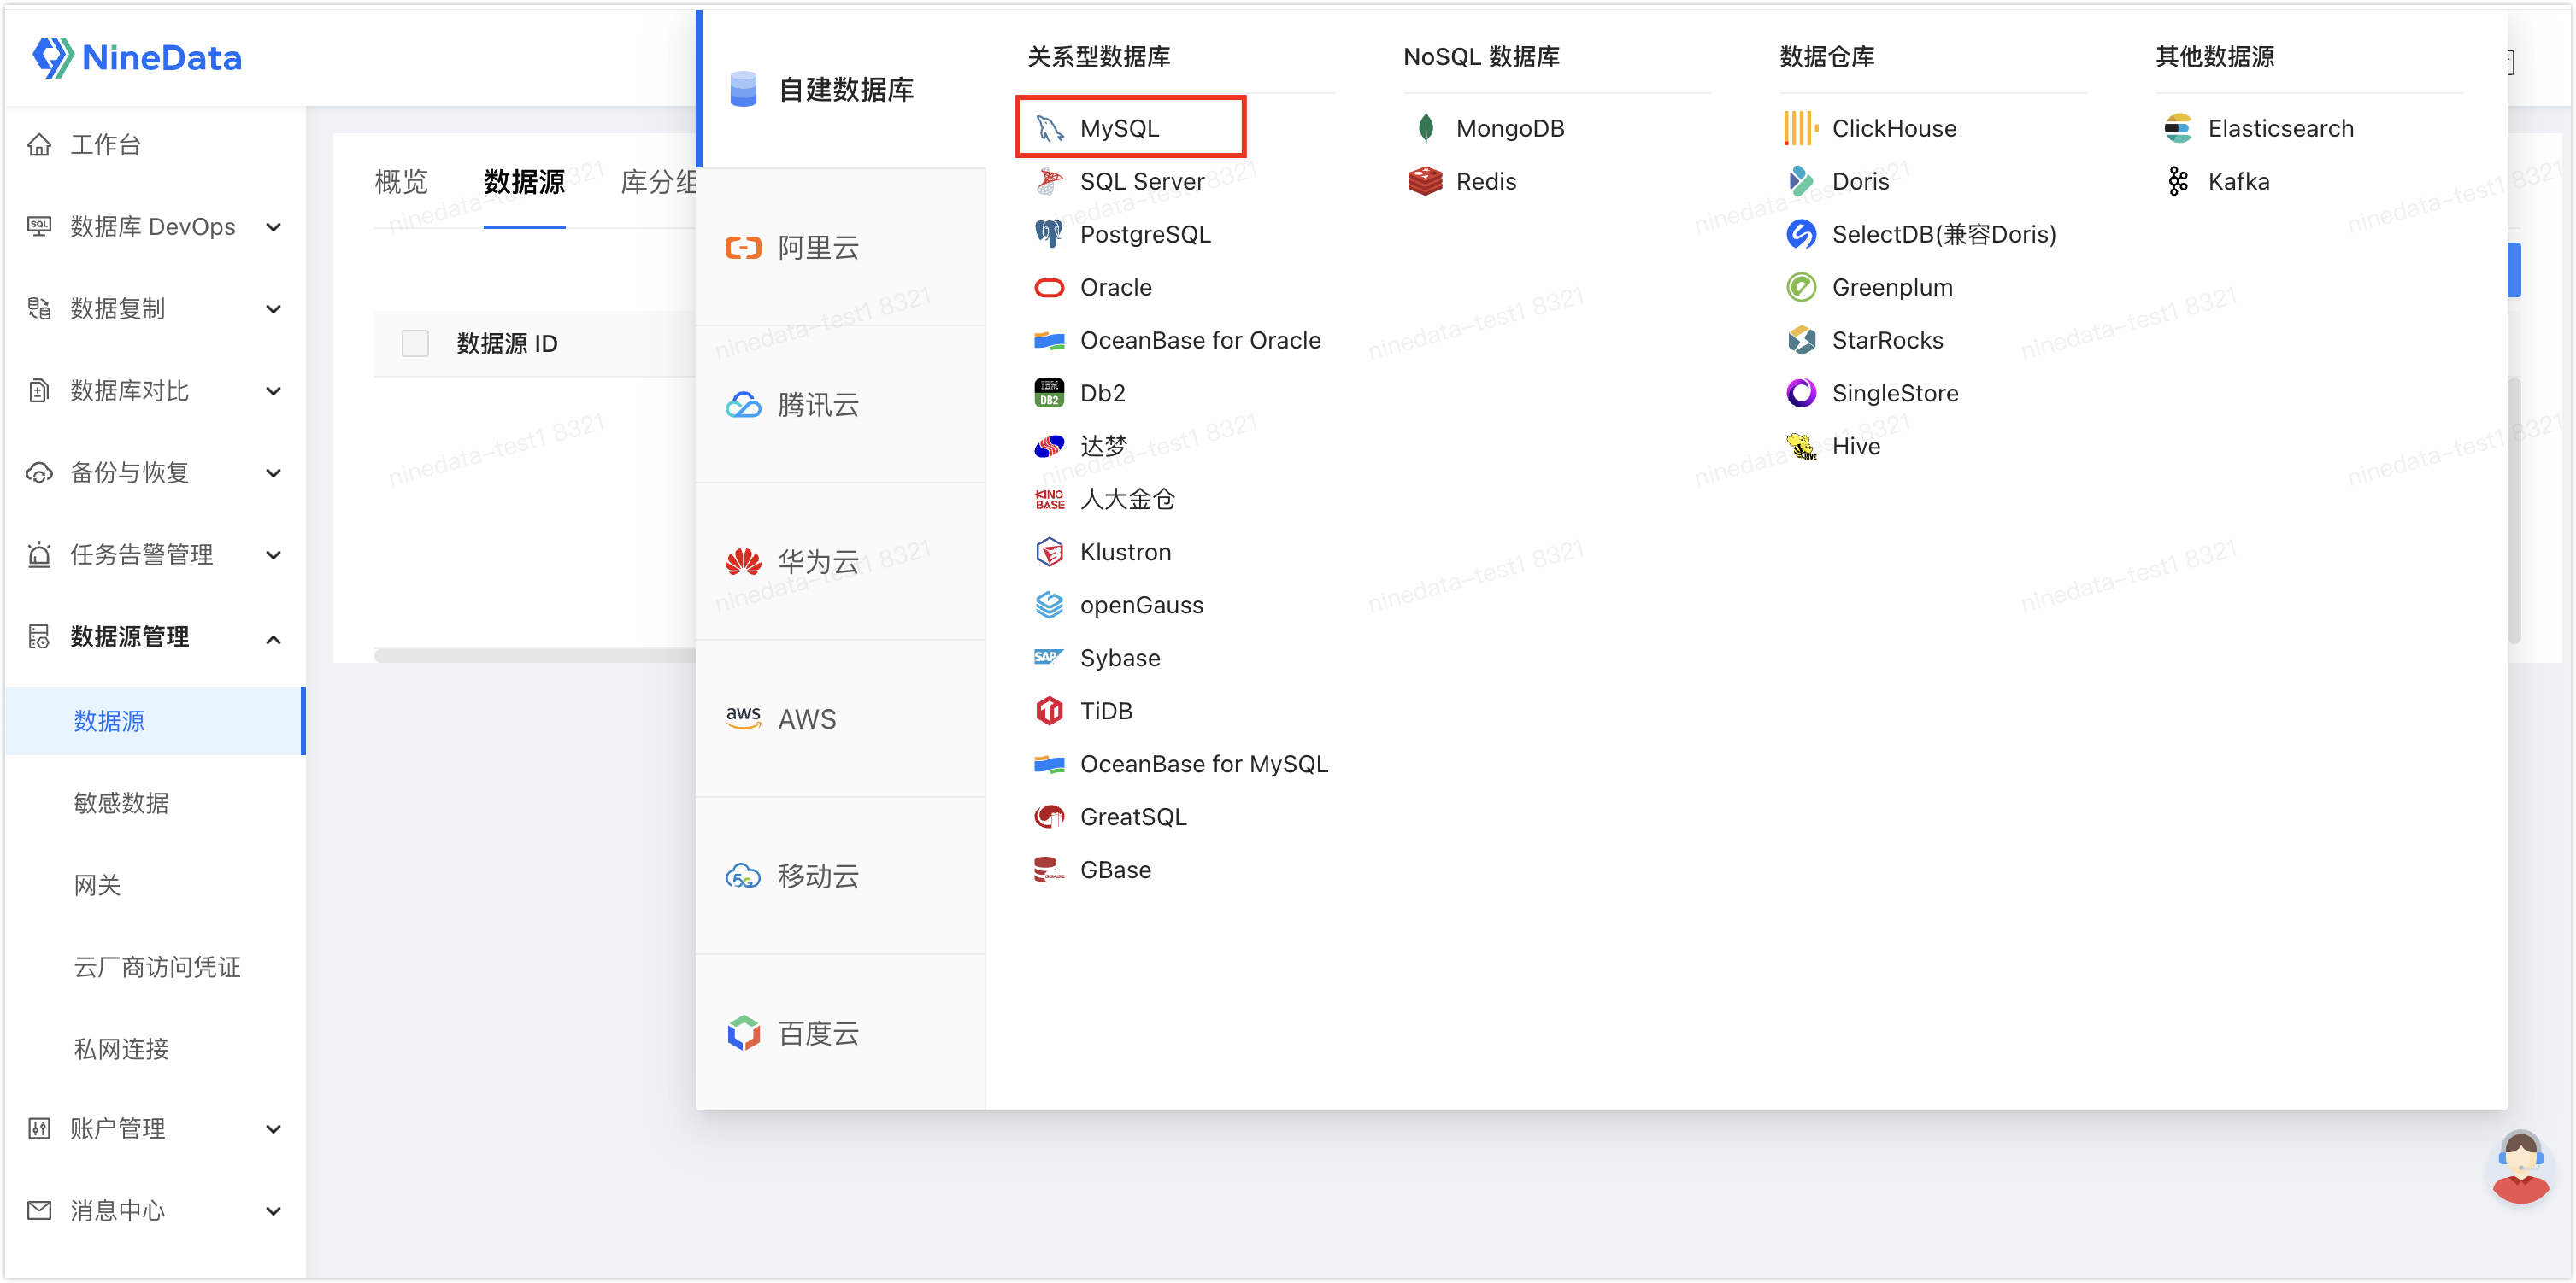
Task: Switch to the 概览 tab
Action: coord(401,182)
